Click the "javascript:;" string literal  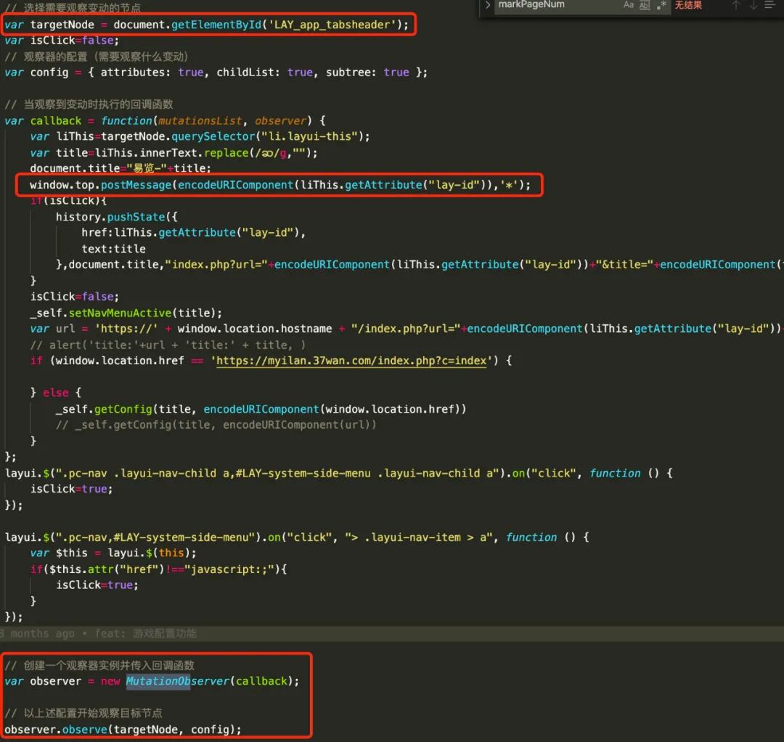click(229, 569)
